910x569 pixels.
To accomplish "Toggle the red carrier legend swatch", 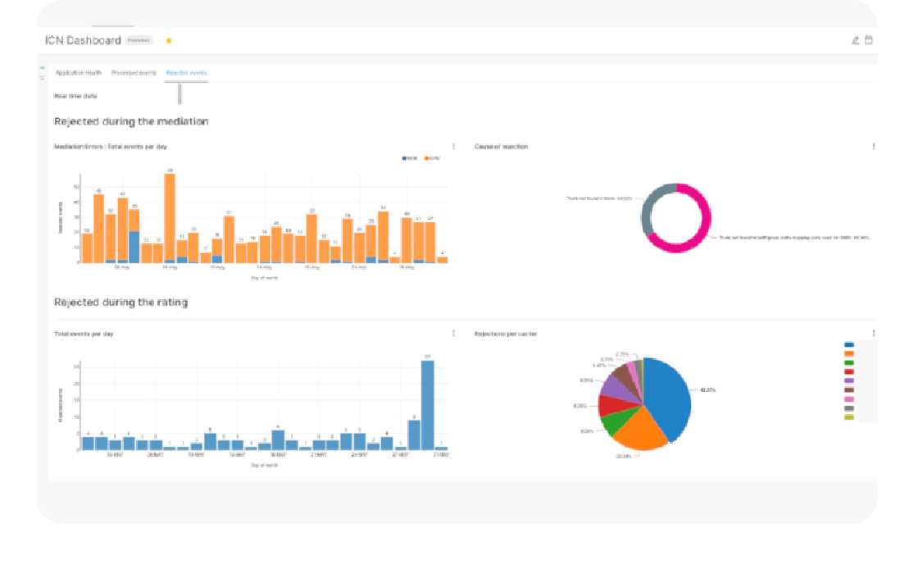I will point(849,371).
